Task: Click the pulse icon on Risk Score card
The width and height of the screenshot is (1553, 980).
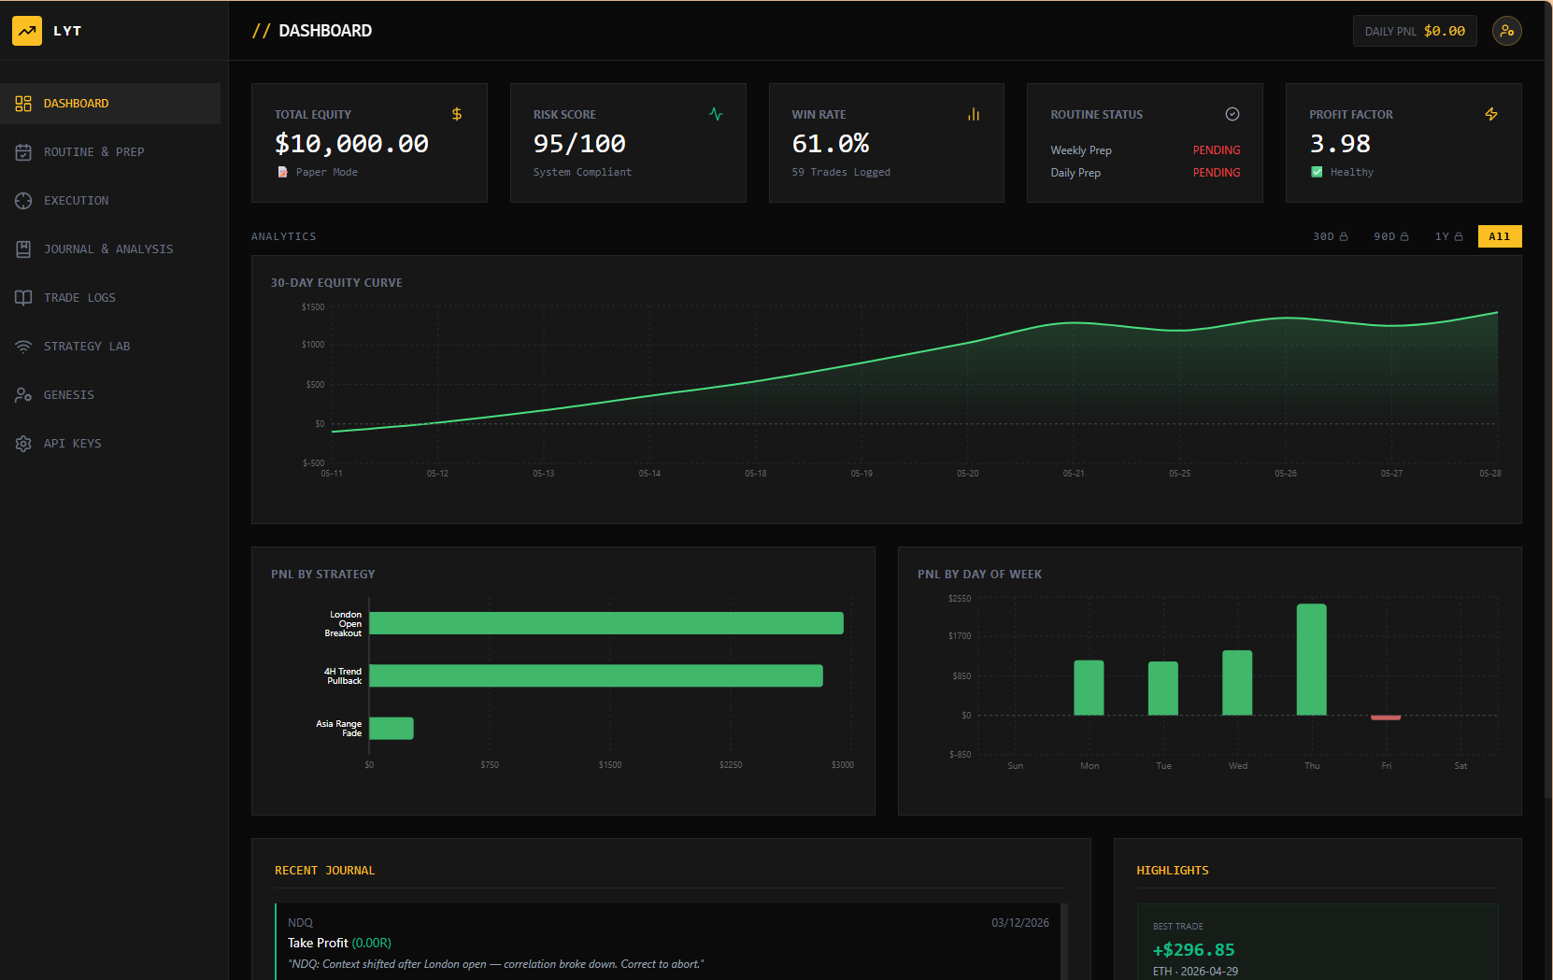Action: [x=716, y=114]
